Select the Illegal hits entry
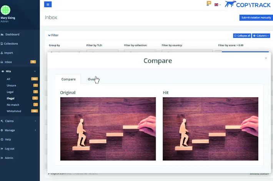This screenshot has width=273, height=181. coord(10,98)
